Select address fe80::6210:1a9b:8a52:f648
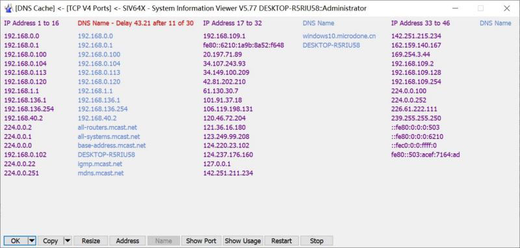The height and width of the screenshot is (248, 520). click(243, 45)
